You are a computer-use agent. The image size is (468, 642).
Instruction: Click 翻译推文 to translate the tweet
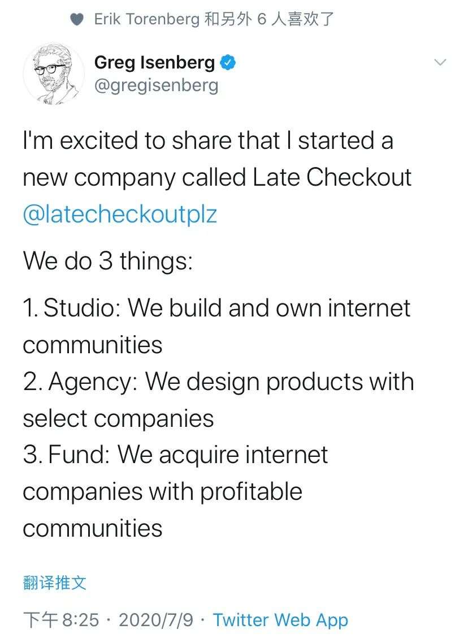coord(55,583)
